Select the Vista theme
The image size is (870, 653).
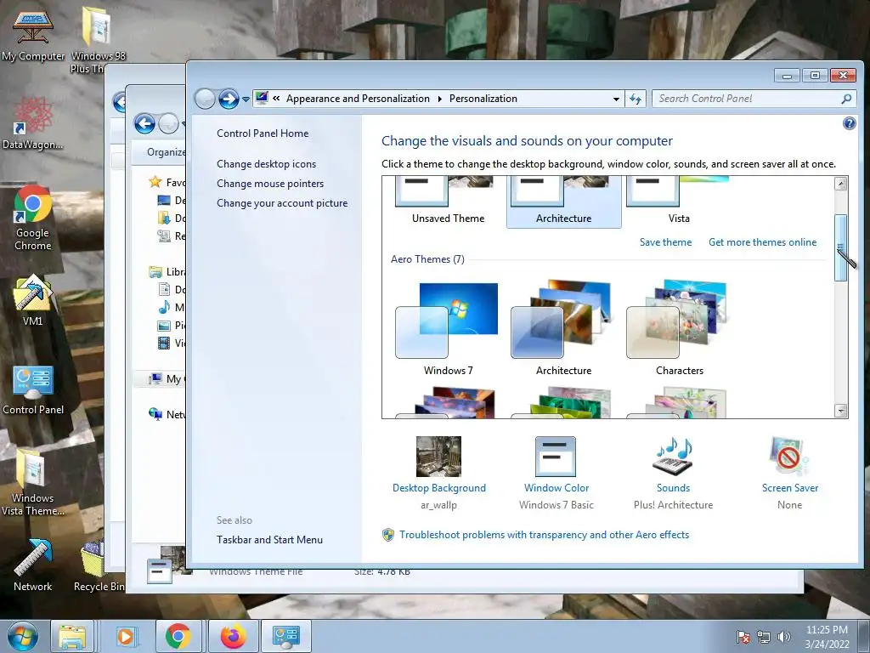click(679, 202)
